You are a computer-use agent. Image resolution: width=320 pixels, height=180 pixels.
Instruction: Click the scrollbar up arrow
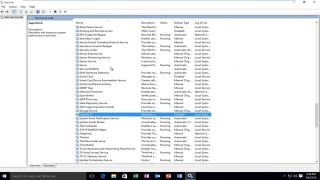(316, 22)
